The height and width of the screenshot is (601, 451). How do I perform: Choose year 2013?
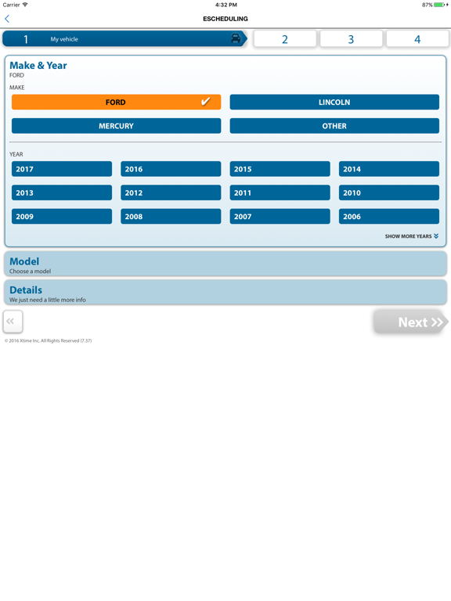click(62, 193)
